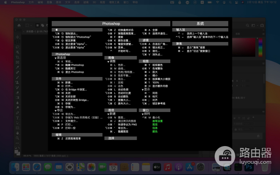This screenshot has height=175, width=280.
Task: Collapse the 排列 group under 窗口
Action: (x=143, y=114)
